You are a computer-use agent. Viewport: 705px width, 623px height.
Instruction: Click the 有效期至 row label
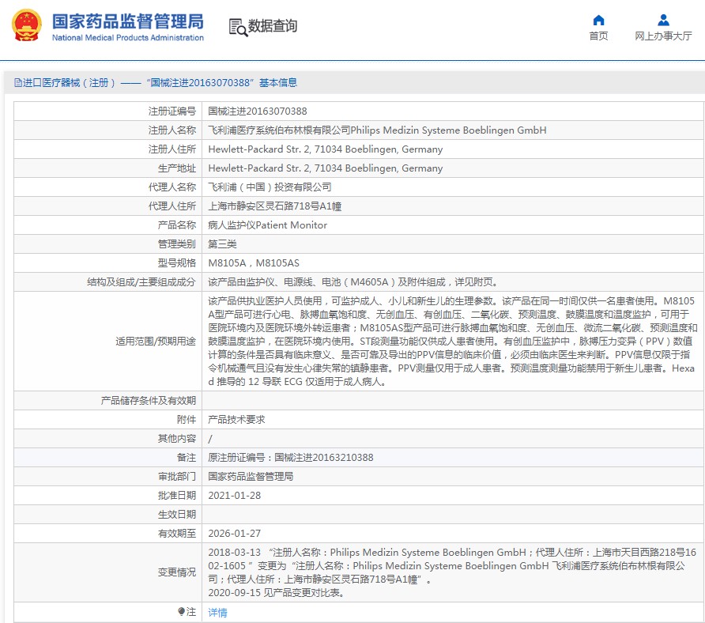tap(177, 534)
